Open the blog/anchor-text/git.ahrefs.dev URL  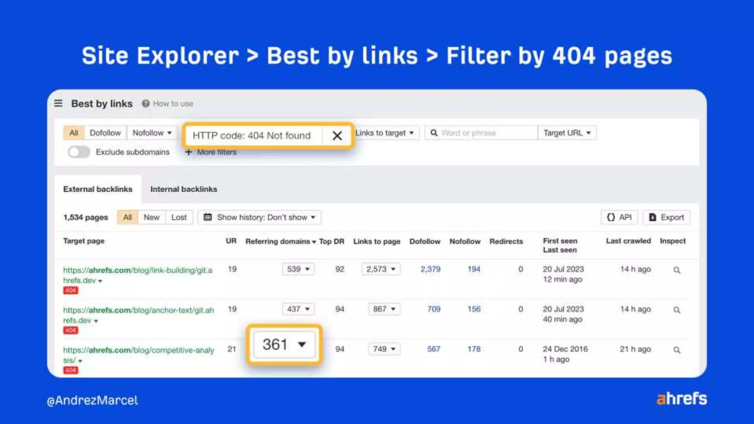[x=138, y=315]
